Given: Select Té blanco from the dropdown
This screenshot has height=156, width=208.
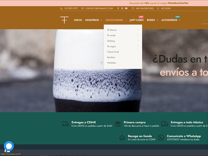Looking at the screenshot, I should pyautogui.click(x=112, y=30).
